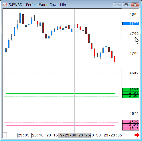Click the chart window's application icon
Screen dimensions: 142x141
pos(5,5)
